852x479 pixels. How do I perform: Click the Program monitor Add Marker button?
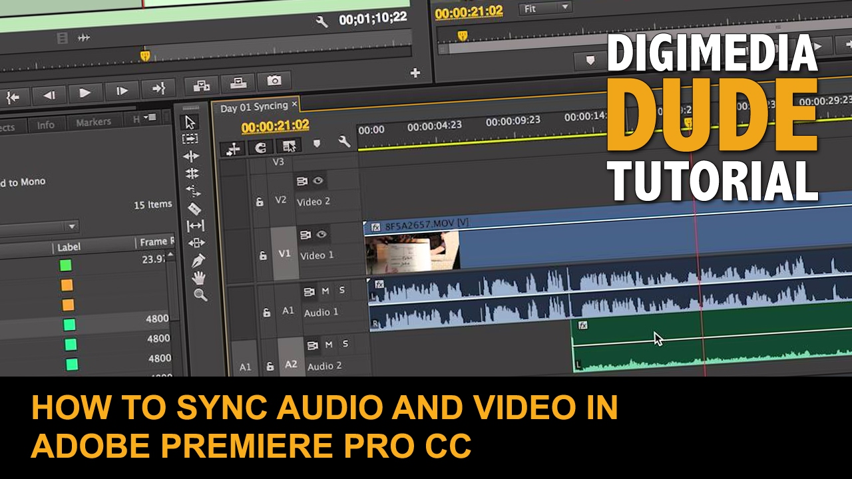click(x=590, y=61)
